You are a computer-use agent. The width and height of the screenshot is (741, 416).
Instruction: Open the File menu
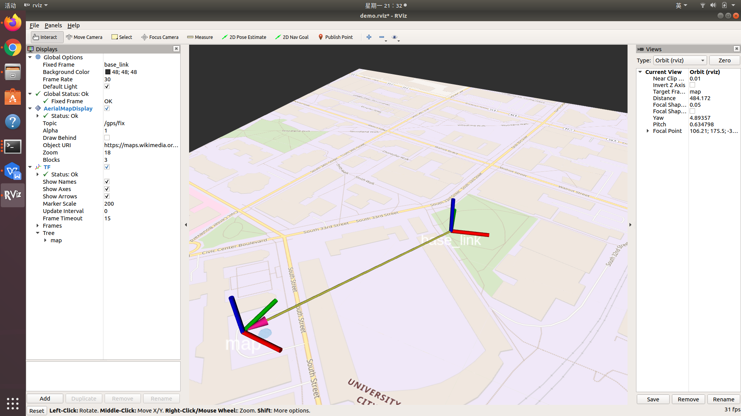[34, 25]
